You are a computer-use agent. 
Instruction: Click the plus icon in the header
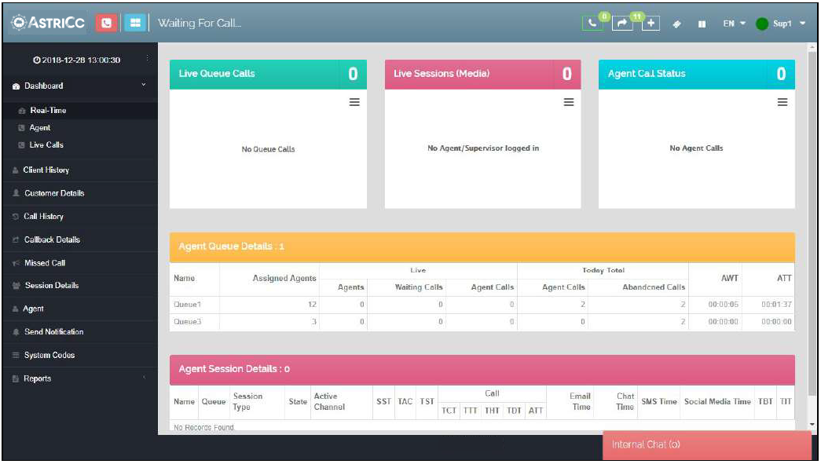pos(651,24)
